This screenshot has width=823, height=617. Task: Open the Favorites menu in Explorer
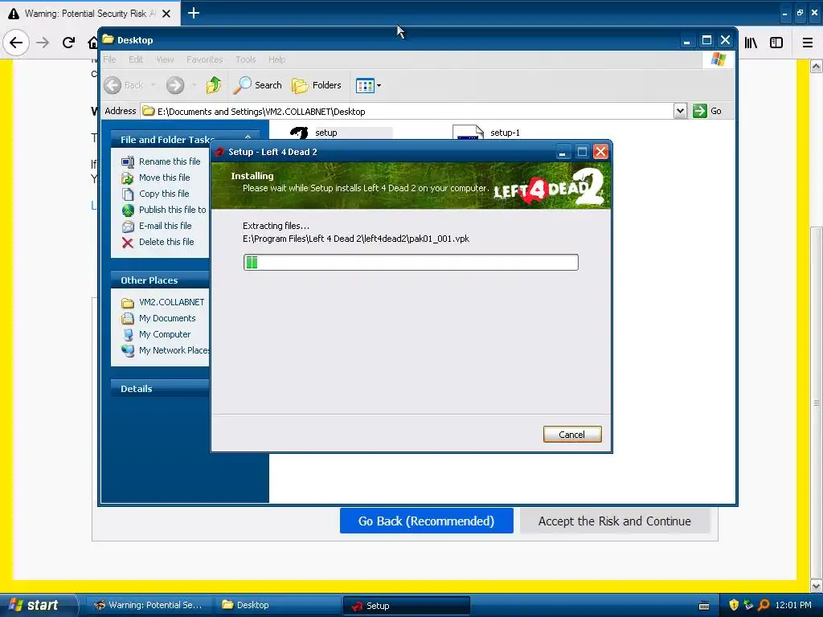coord(205,59)
